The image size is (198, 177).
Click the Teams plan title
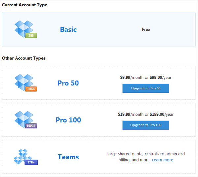coord(68,157)
